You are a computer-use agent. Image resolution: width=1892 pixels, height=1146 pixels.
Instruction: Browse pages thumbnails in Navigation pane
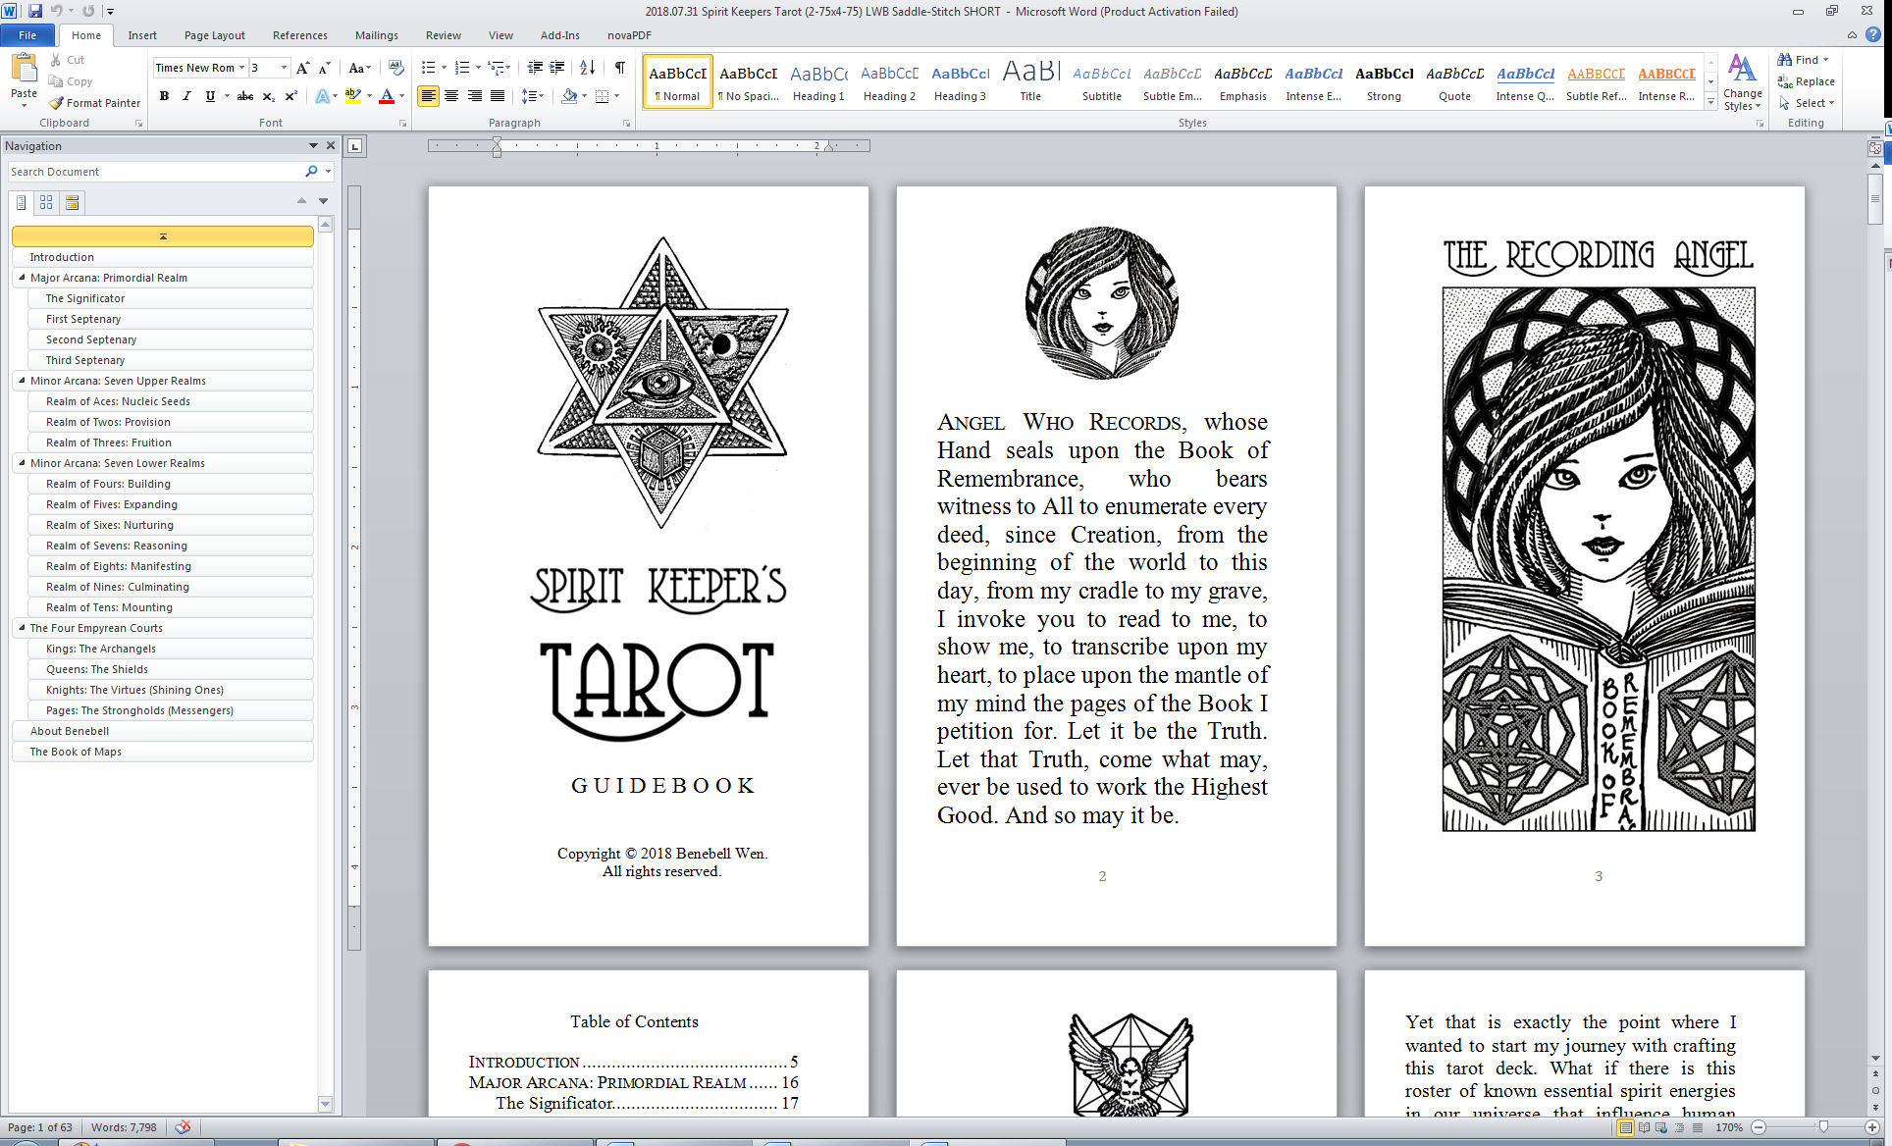(x=46, y=202)
